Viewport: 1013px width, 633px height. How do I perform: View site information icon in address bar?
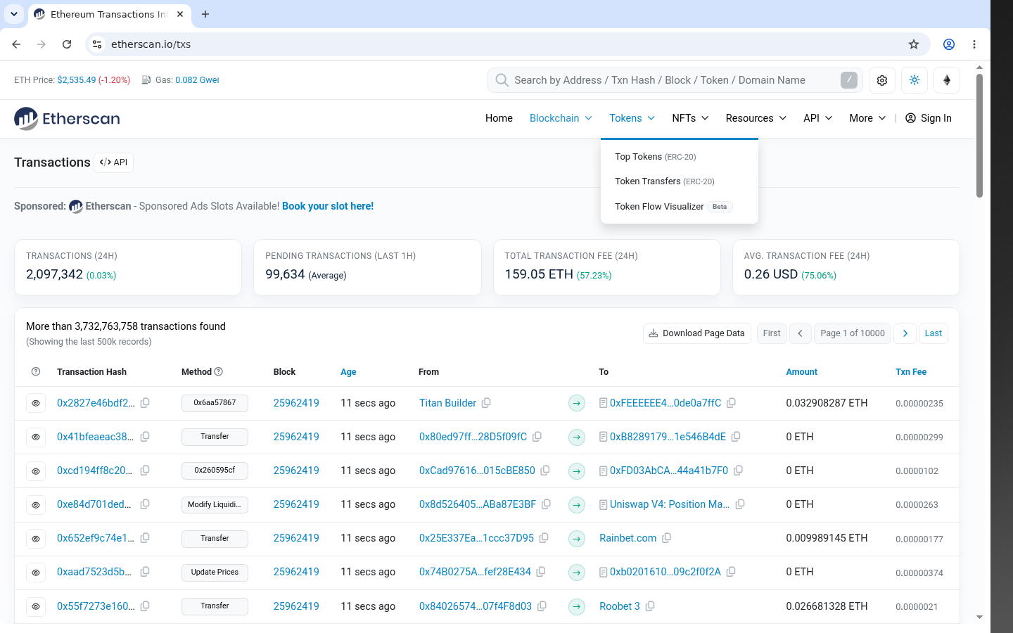(x=97, y=44)
